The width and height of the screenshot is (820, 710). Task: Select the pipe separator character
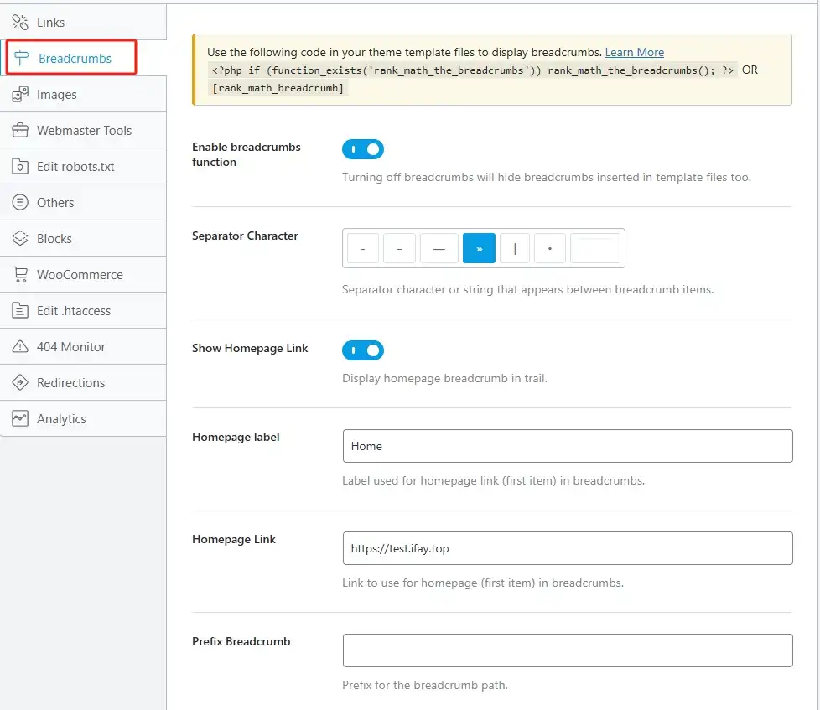515,248
